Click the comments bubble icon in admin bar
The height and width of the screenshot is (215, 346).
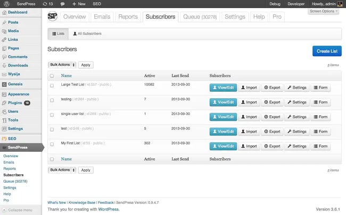coord(62,4)
